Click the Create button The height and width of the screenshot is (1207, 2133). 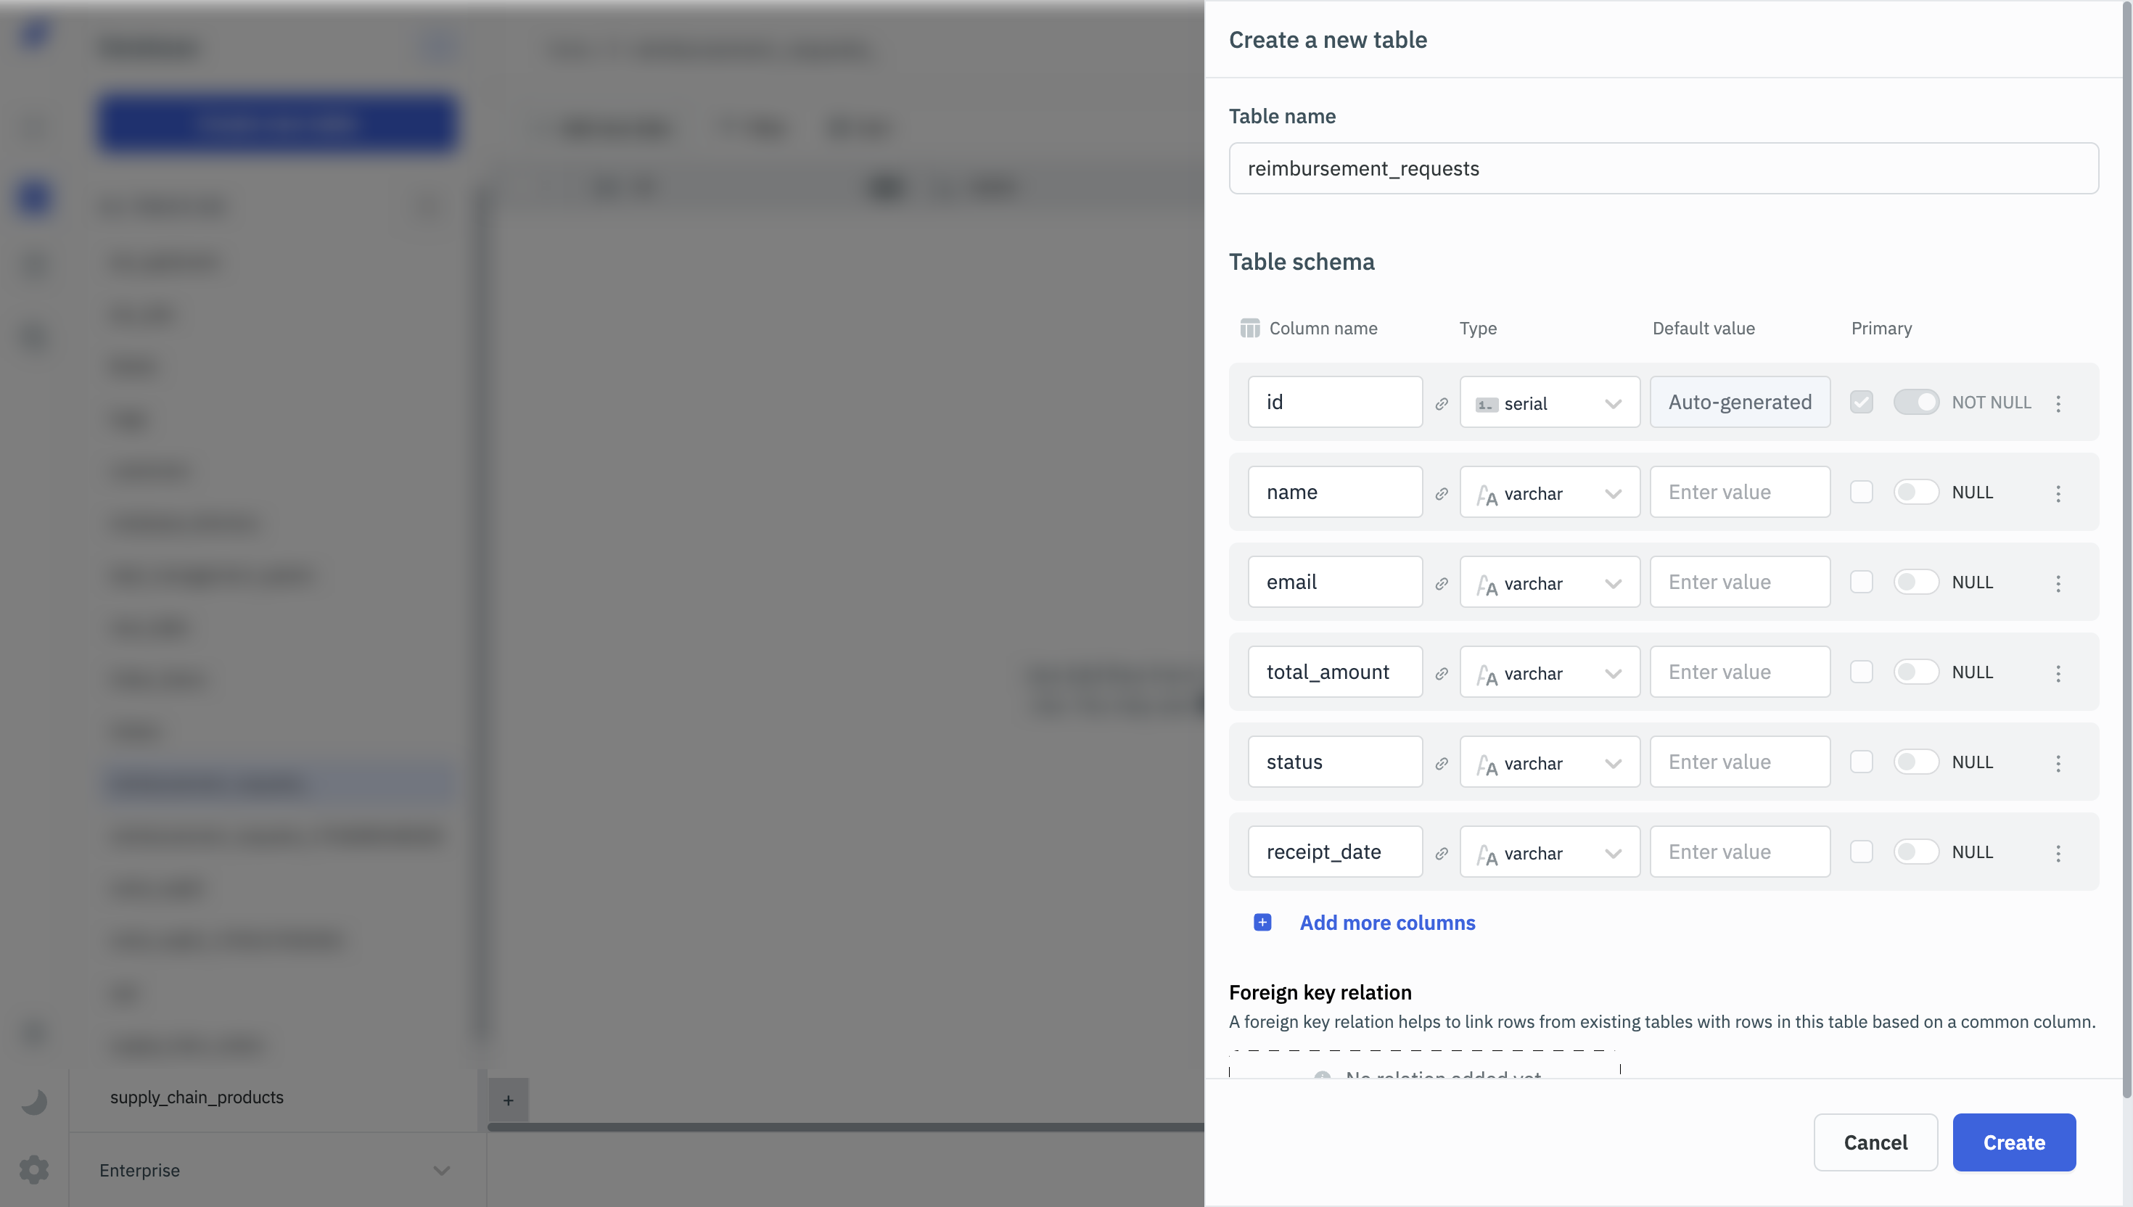pyautogui.click(x=2013, y=1142)
